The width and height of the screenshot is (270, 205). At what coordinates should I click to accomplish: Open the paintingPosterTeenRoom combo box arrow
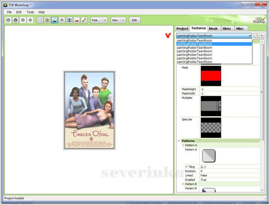pos(250,36)
